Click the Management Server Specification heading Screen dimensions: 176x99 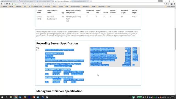(59, 91)
